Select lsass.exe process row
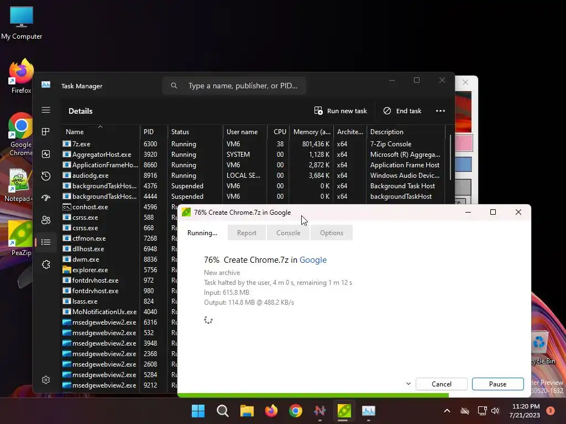Viewport: 566px width, 424px height. click(x=119, y=301)
